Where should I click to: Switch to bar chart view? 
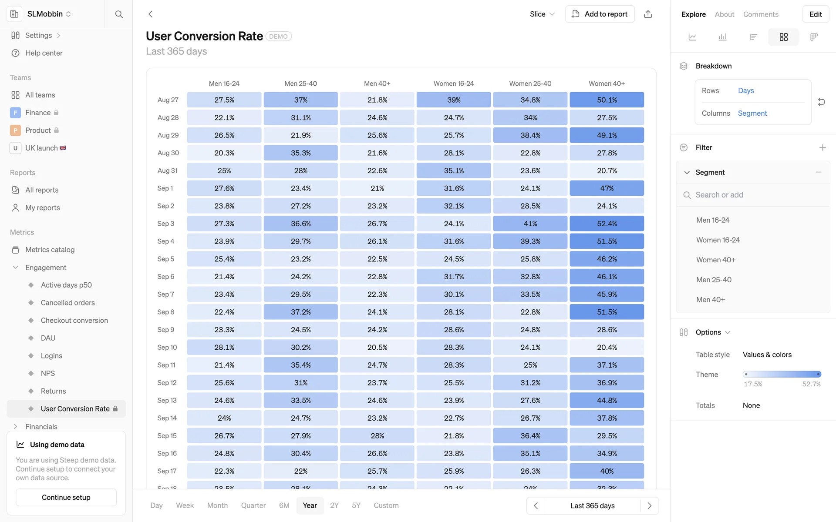point(723,37)
